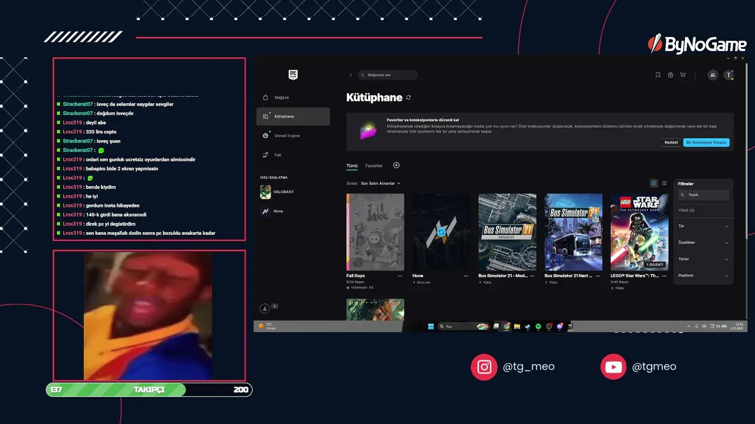The image size is (755, 424).
Task: Open Bus Simulator 21 Modding Kit cover
Action: click(x=507, y=232)
